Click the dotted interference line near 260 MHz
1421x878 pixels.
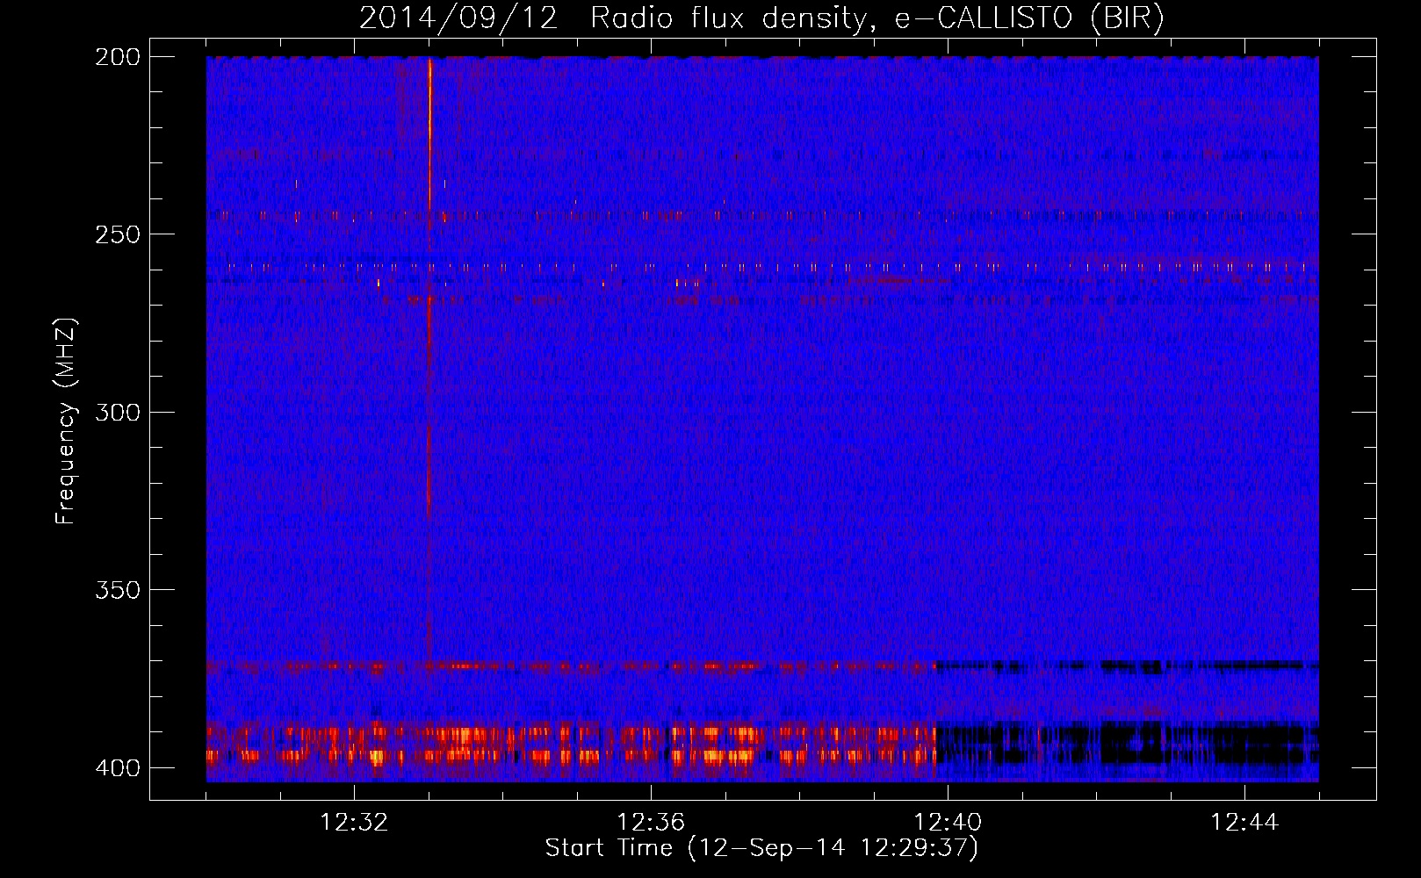(762, 266)
